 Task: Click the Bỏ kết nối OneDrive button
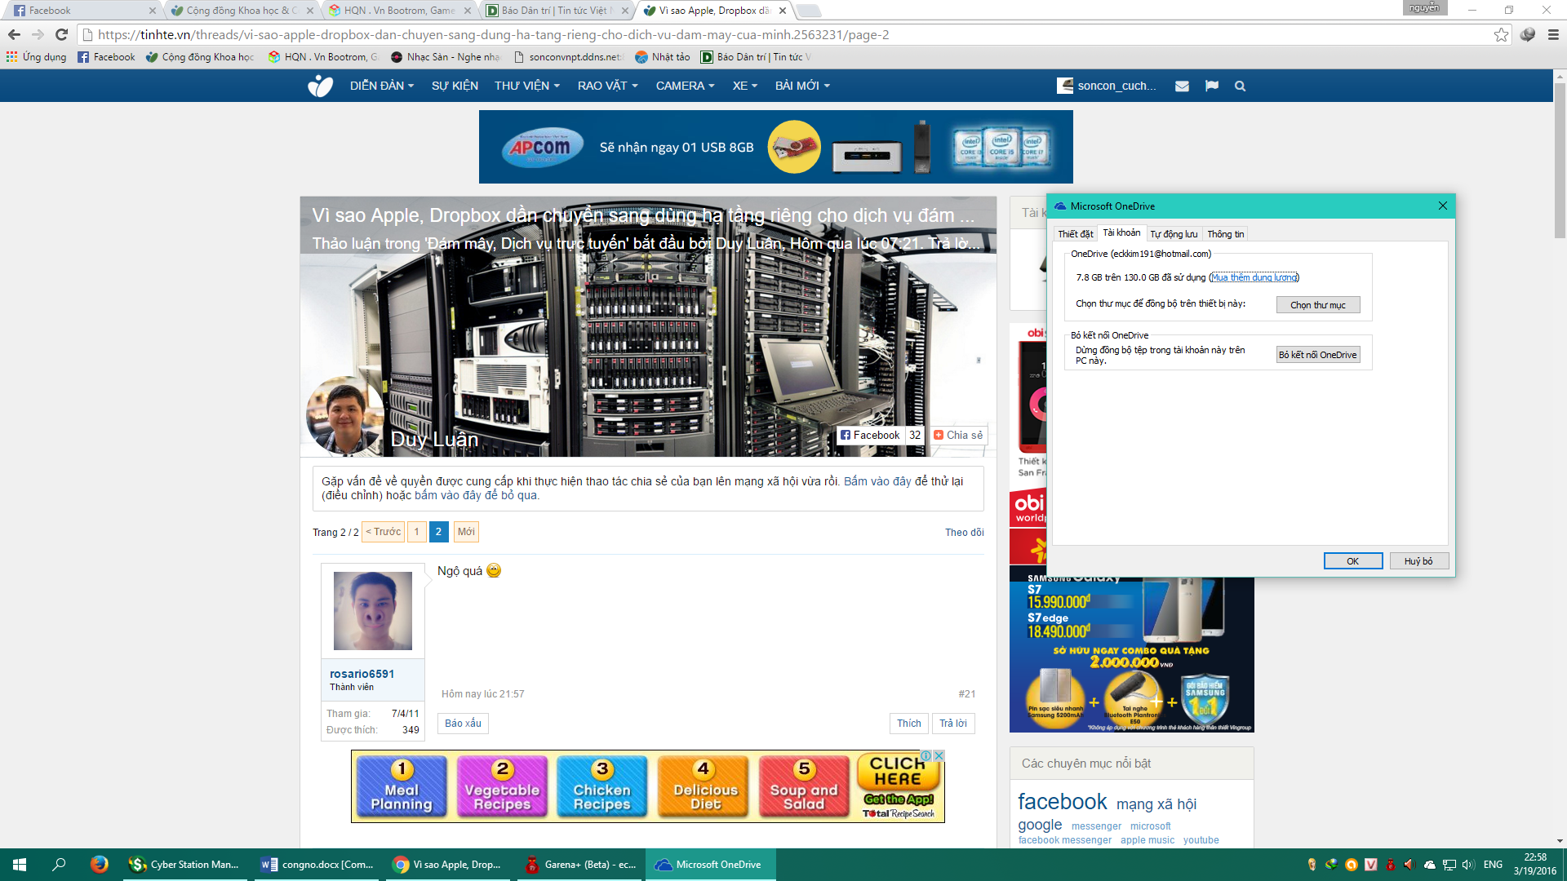click(x=1317, y=355)
